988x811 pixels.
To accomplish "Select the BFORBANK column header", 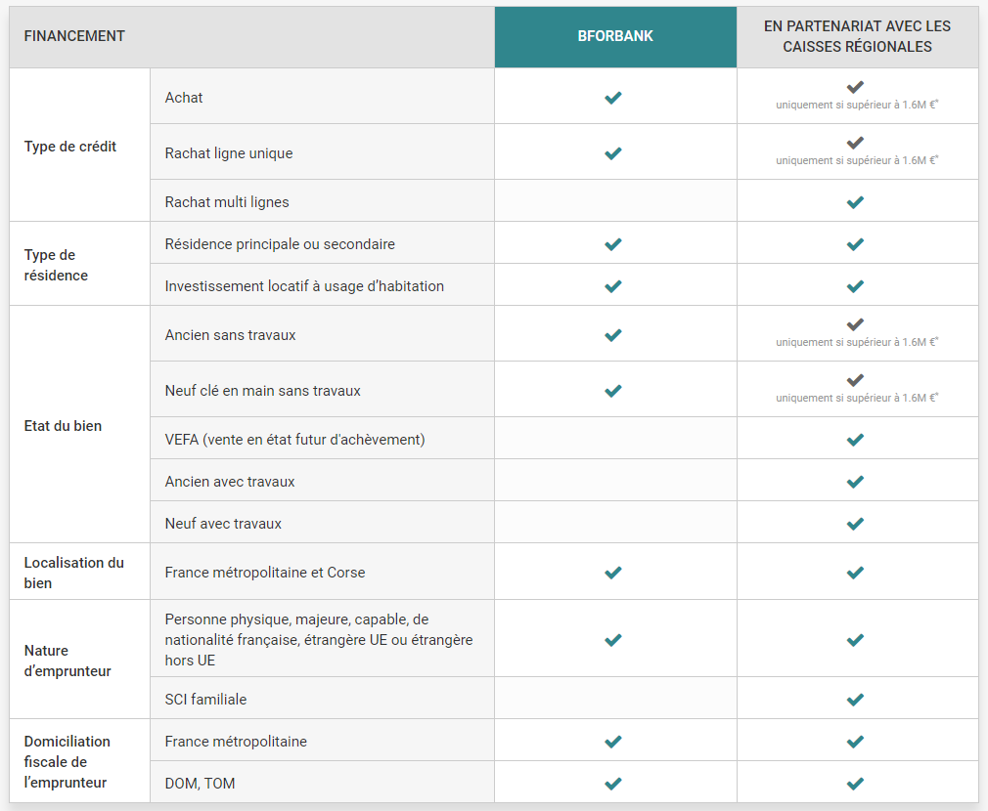I will coord(615,36).
